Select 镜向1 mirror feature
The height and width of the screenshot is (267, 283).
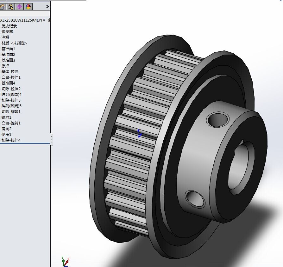[7, 117]
